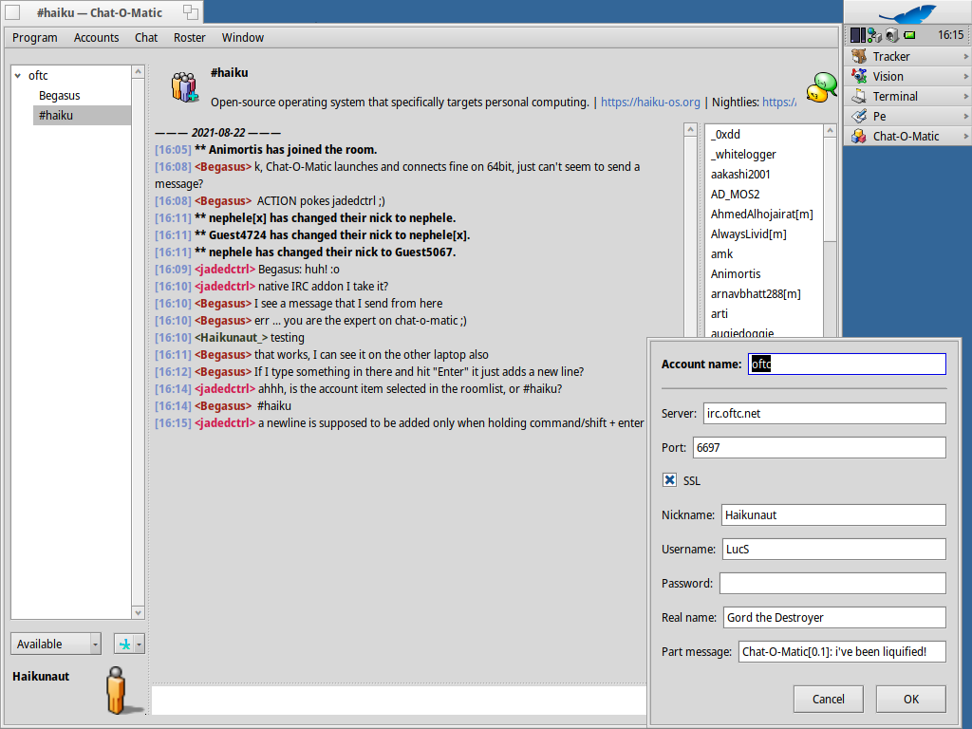Click the window zoom button in title tab
Viewport: 972px width, 729px height.
point(190,11)
